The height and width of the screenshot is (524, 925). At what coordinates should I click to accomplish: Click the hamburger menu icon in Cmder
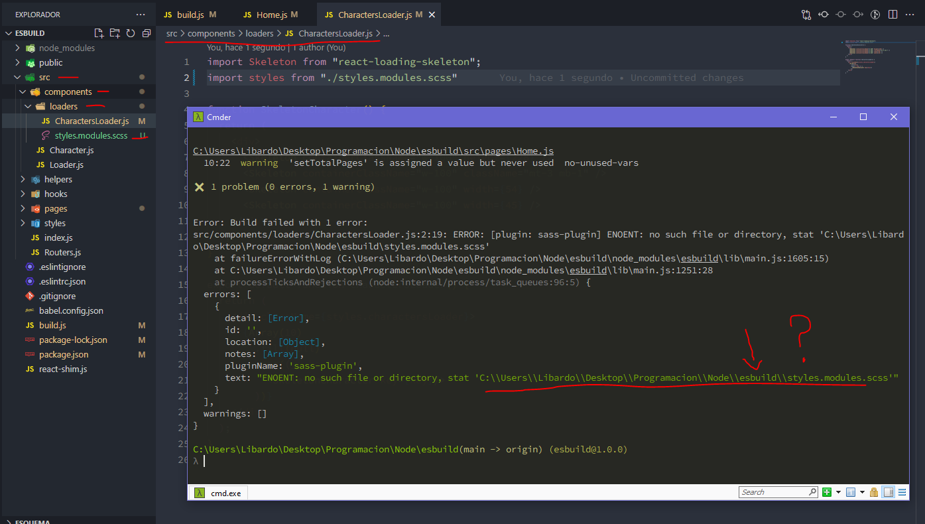coord(900,492)
